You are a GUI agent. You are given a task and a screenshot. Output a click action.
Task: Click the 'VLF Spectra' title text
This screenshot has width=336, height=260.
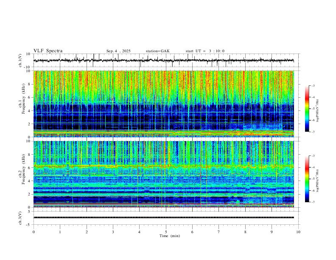[x=48, y=51]
